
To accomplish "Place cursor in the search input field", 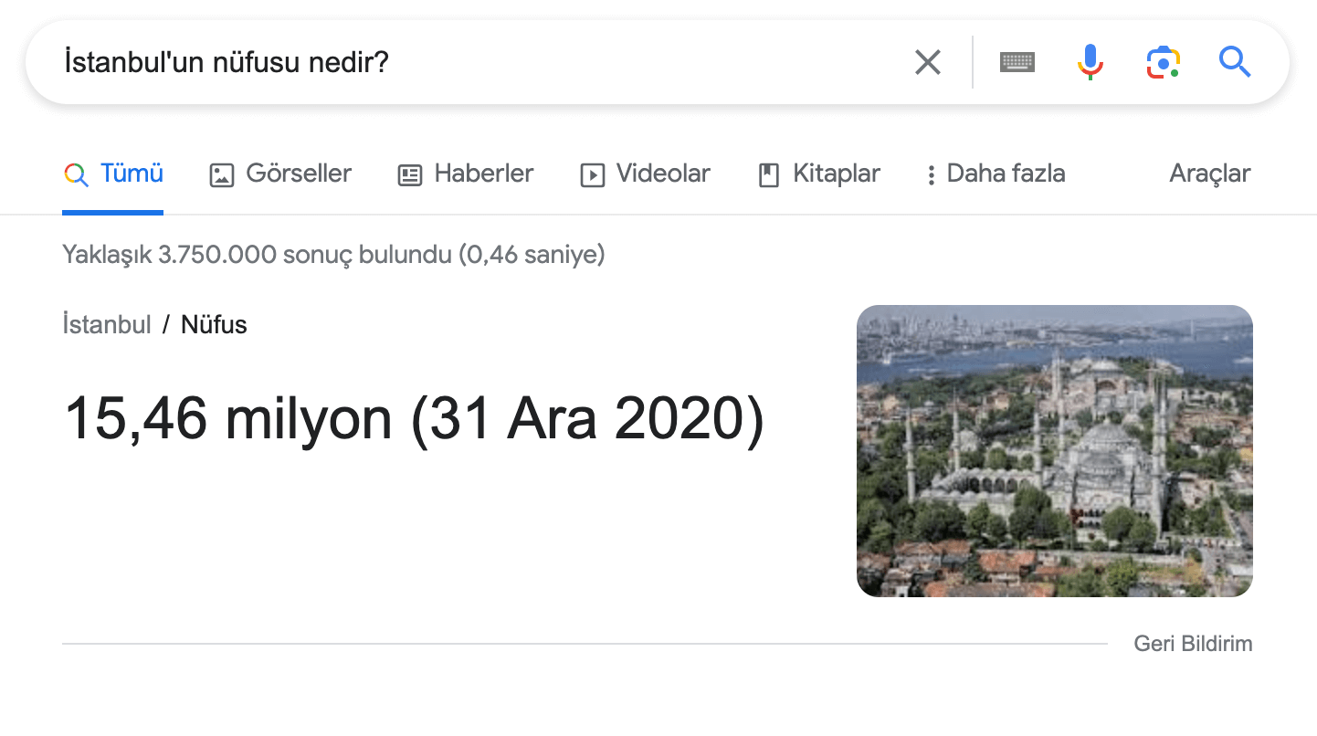I will (365, 62).
